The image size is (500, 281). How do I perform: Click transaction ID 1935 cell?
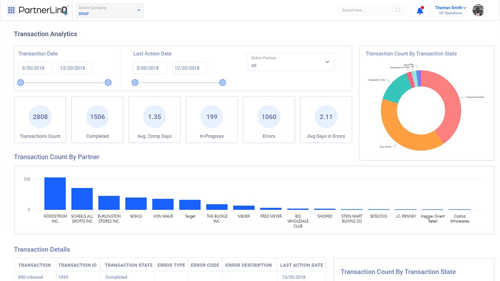[x=63, y=277]
